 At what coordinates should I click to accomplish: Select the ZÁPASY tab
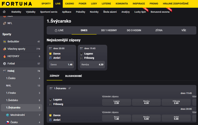54,76
